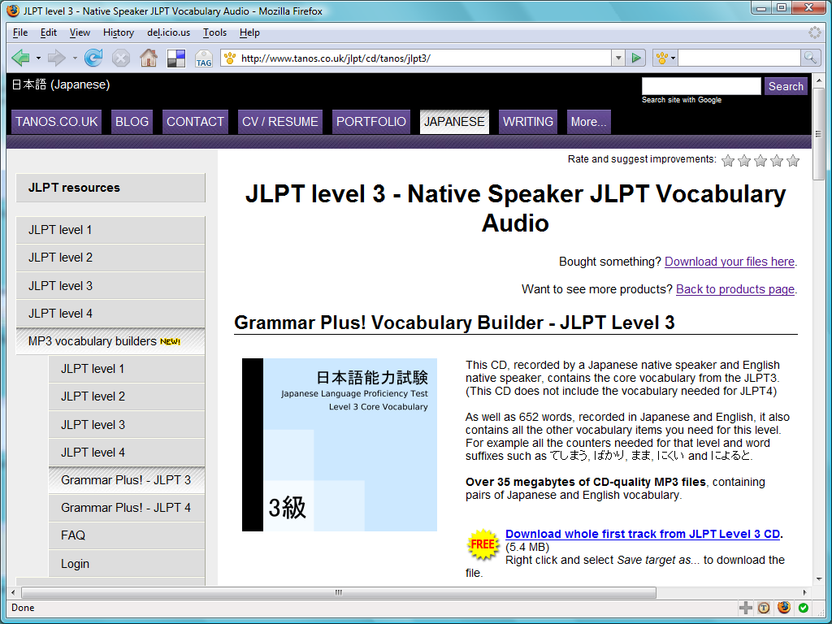Click the JLPT resources sidebar heading

click(x=110, y=188)
